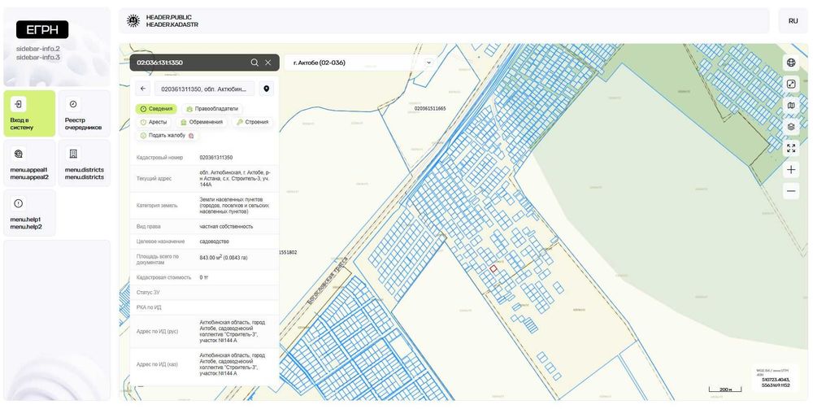Image resolution: width=813 pixels, height=409 pixels.
Task: Click the appeal tile icon
Action: pos(18,154)
